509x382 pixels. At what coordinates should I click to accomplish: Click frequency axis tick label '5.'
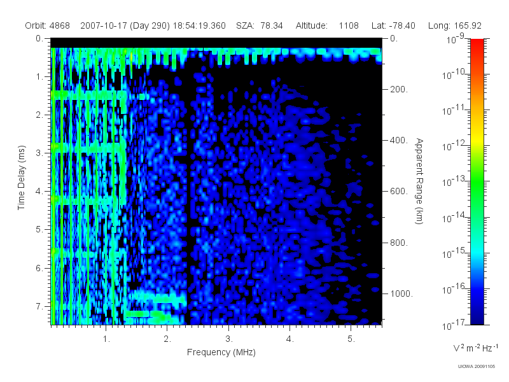tap(351, 339)
